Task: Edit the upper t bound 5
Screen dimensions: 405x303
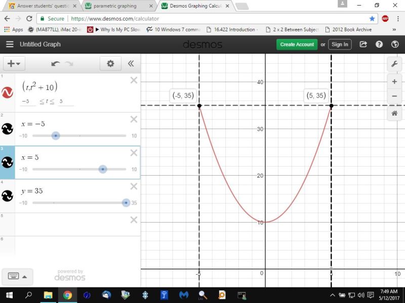Action: tap(66, 102)
